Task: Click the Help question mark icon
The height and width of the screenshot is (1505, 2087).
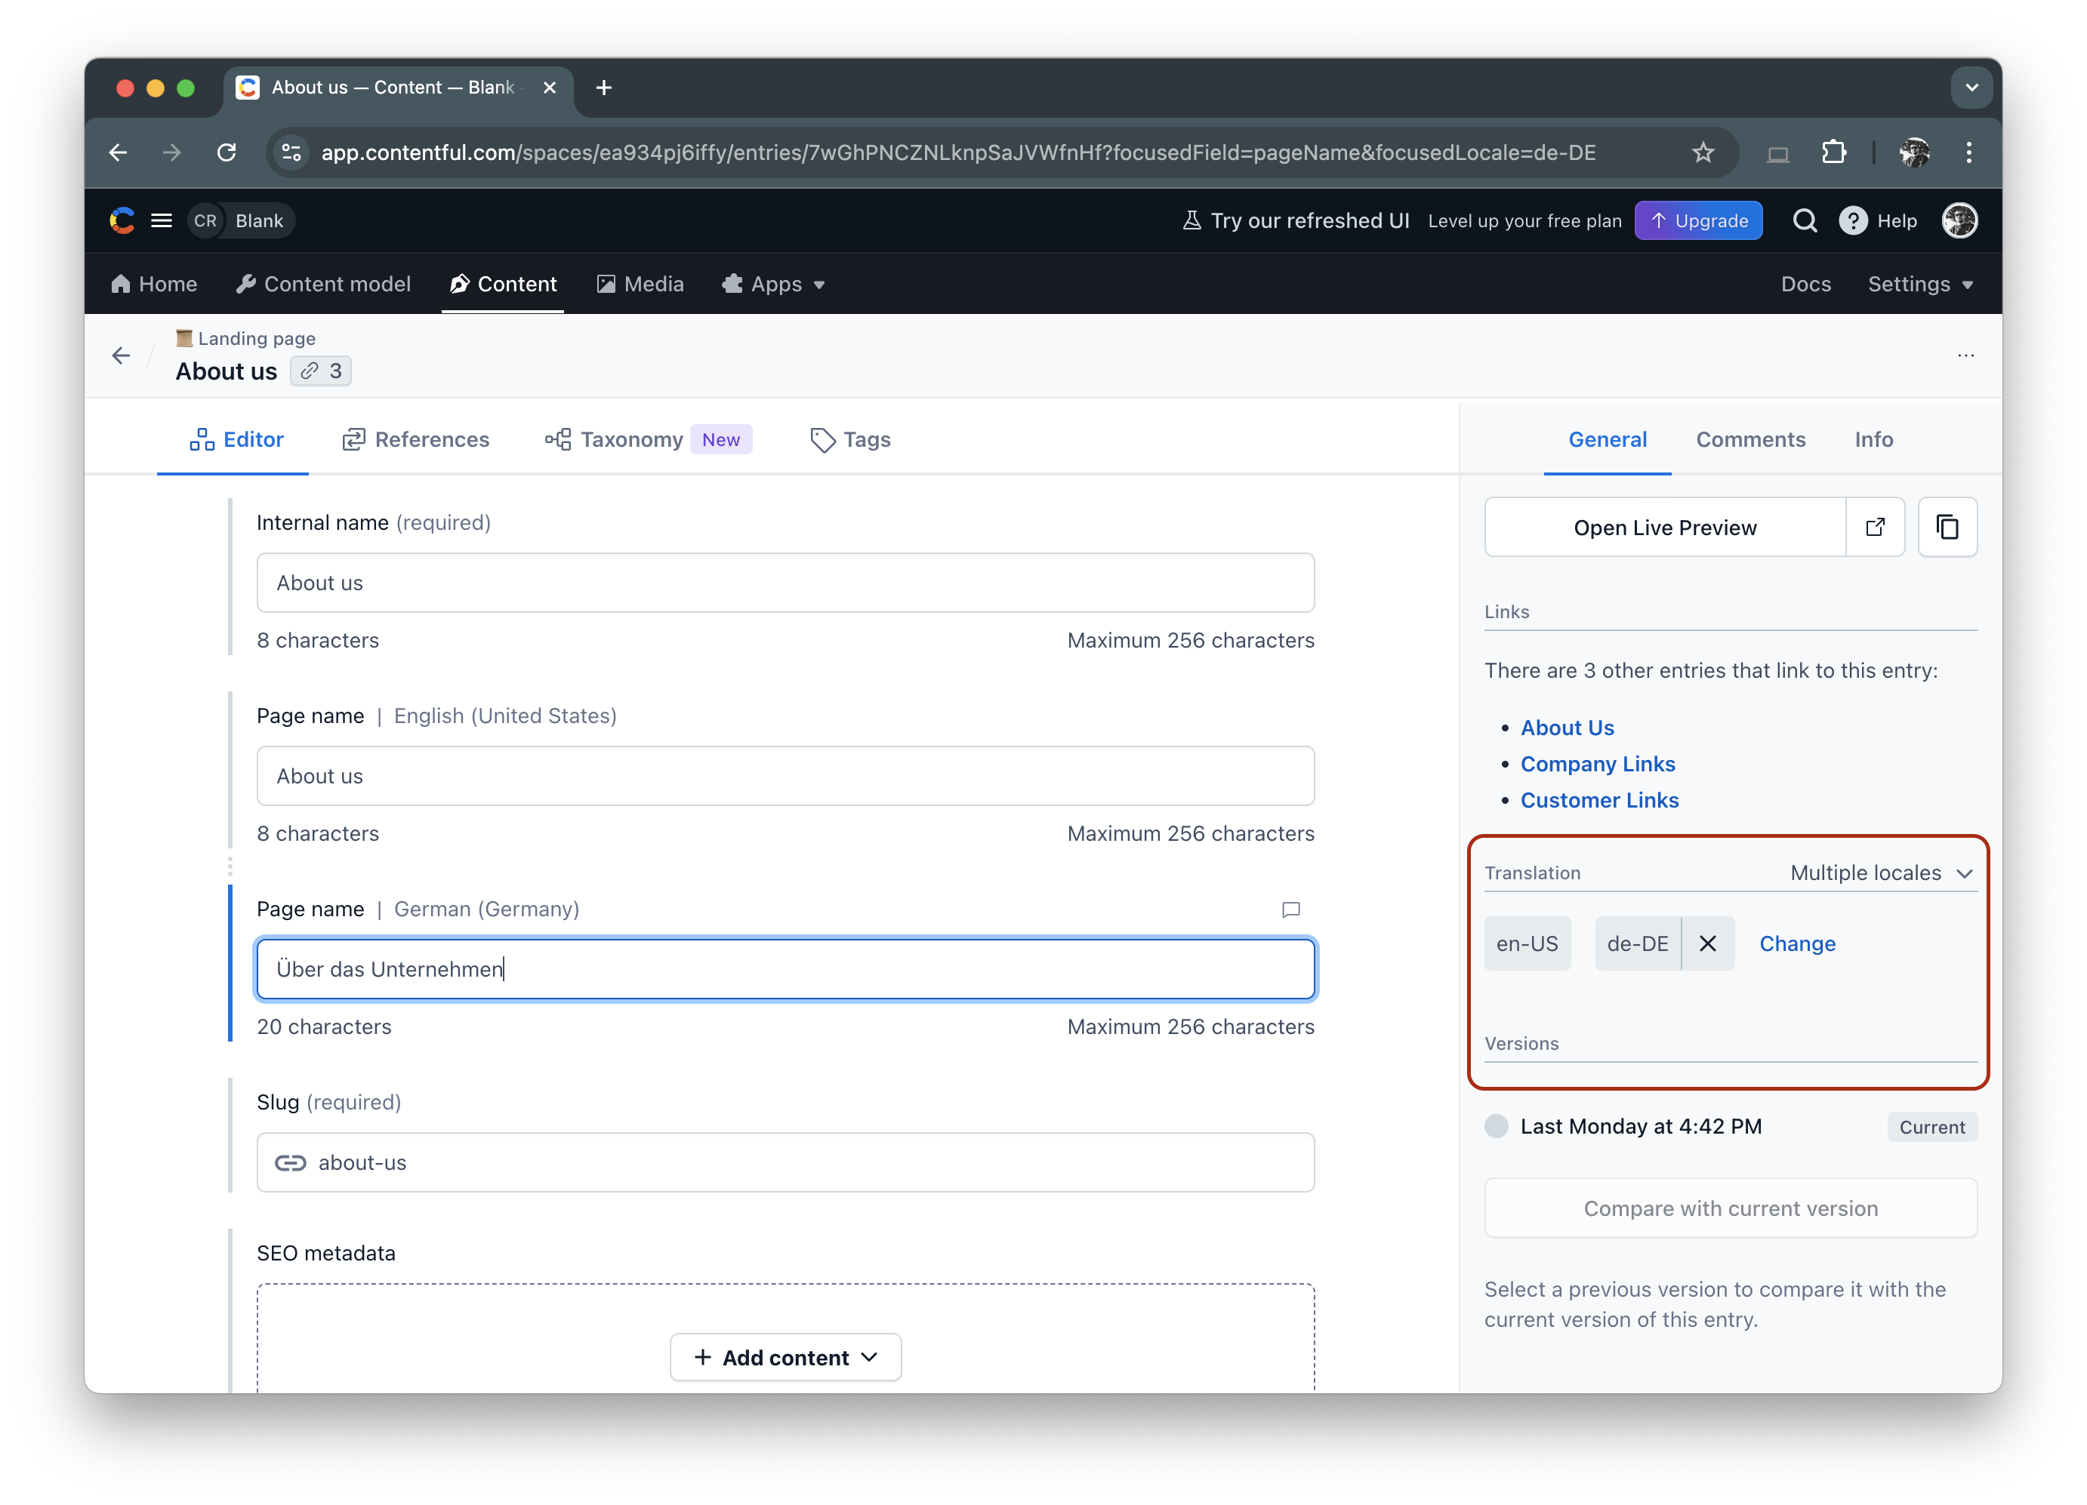Action: tap(1852, 221)
